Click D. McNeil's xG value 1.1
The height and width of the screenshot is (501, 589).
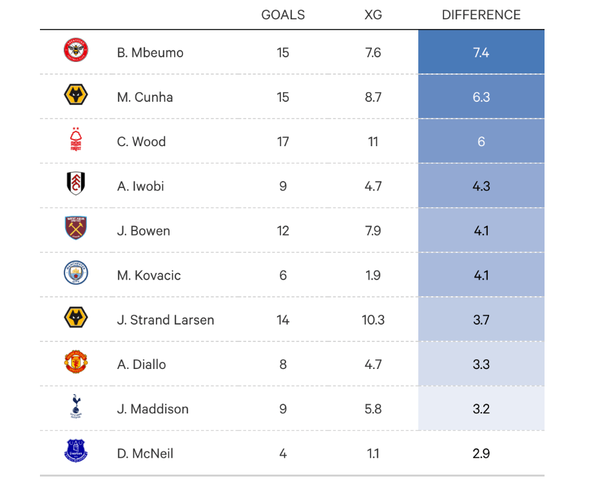373,453
